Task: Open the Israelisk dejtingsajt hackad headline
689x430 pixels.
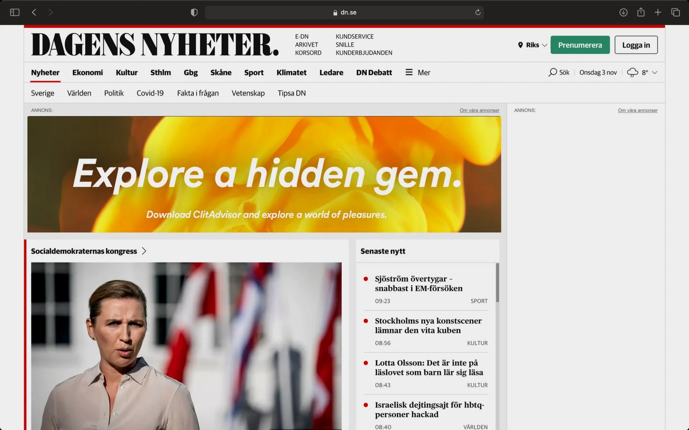Action: coord(429,409)
